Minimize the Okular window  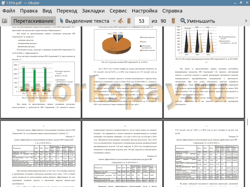tap(235, 3)
